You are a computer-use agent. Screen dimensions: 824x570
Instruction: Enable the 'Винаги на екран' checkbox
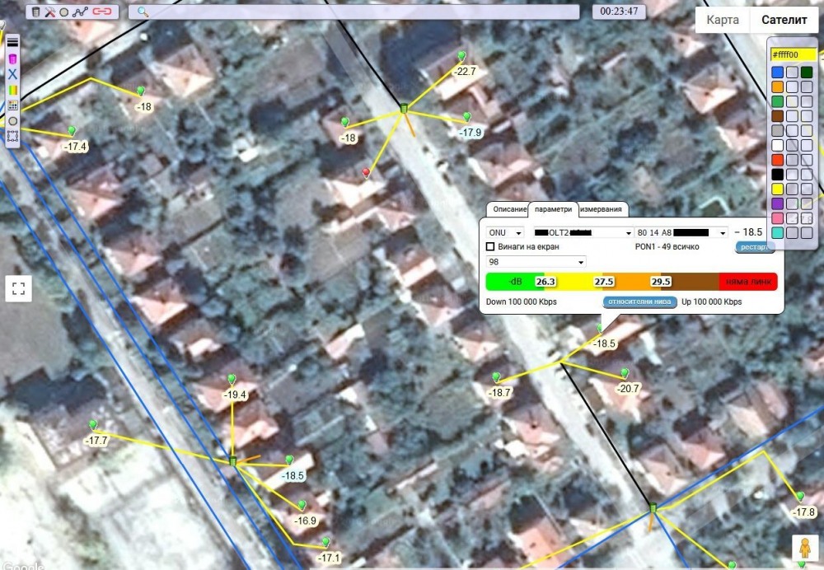tap(491, 246)
